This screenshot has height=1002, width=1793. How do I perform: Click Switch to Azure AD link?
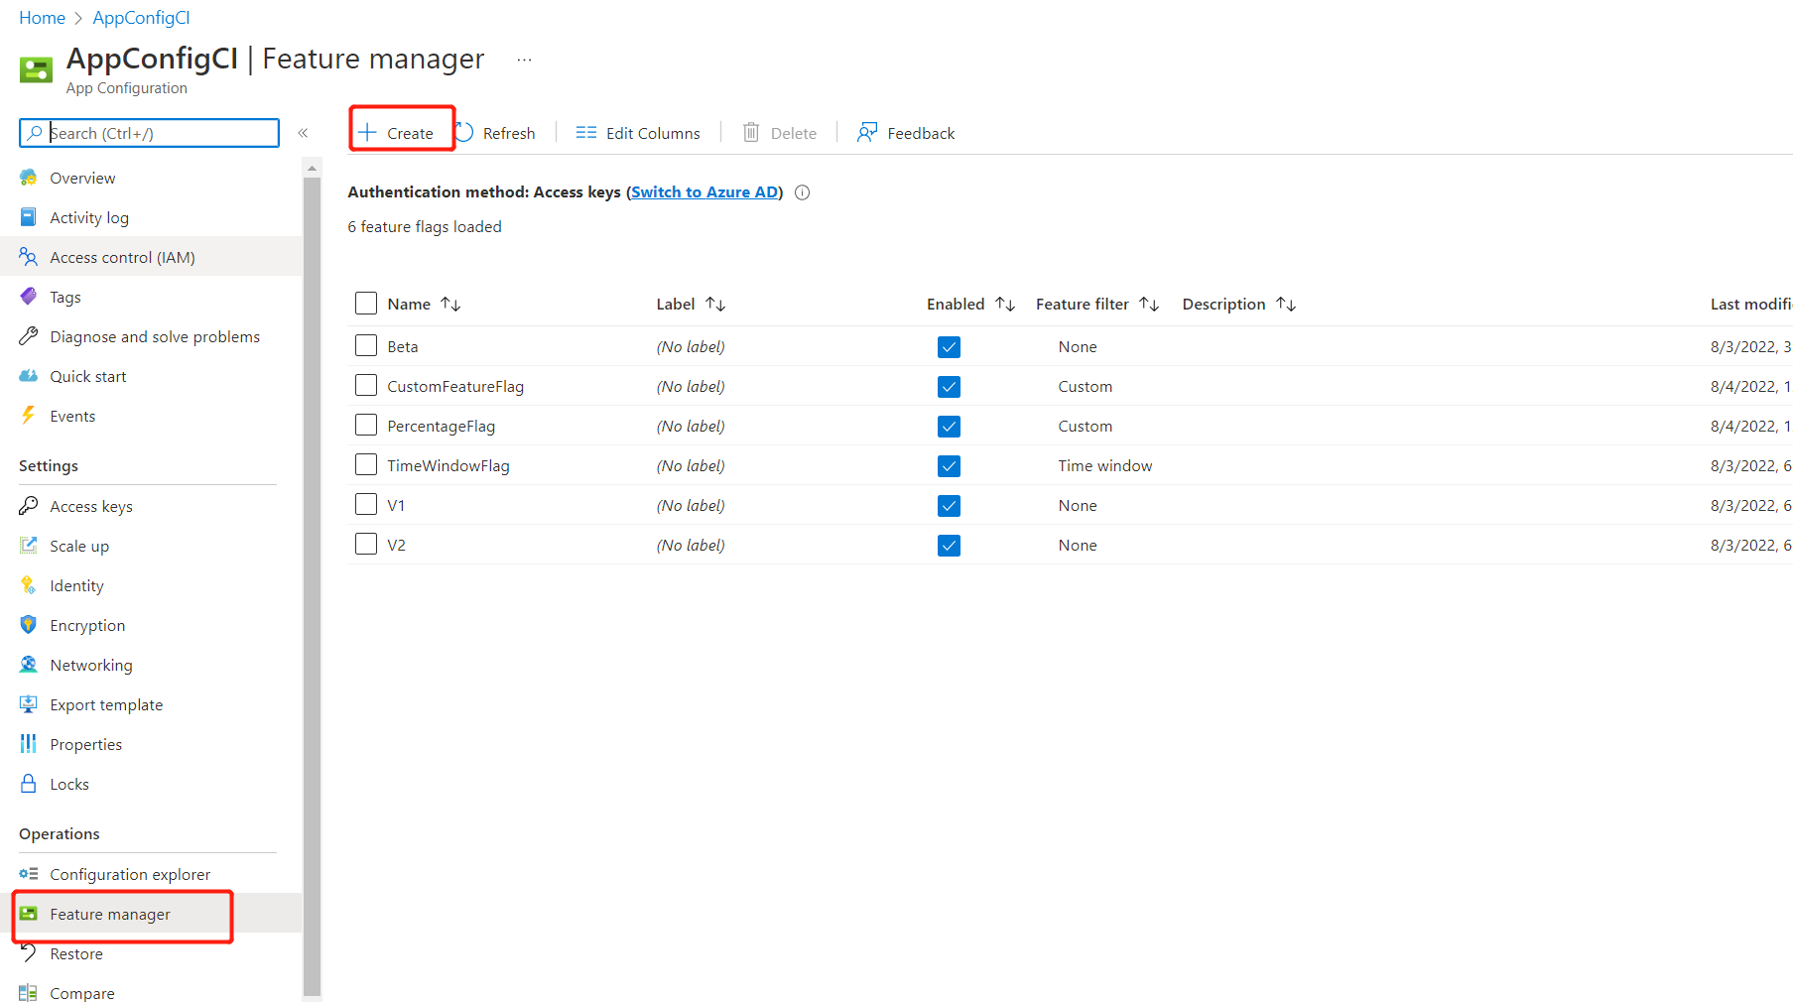(704, 192)
